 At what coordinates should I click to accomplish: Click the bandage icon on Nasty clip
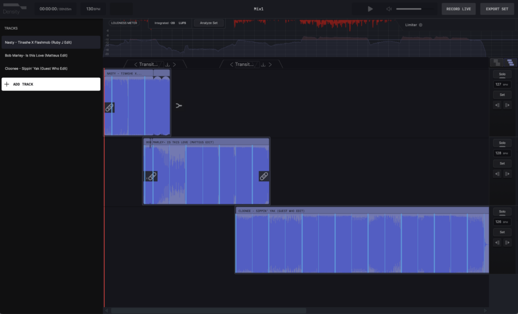[109, 107]
